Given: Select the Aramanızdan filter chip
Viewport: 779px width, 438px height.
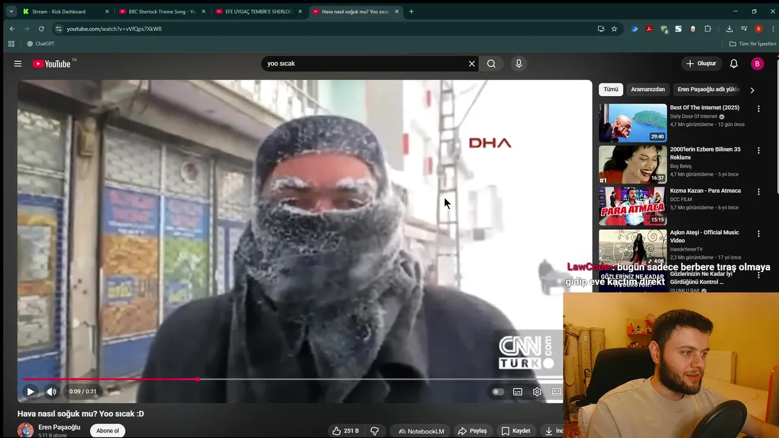Looking at the screenshot, I should [648, 89].
